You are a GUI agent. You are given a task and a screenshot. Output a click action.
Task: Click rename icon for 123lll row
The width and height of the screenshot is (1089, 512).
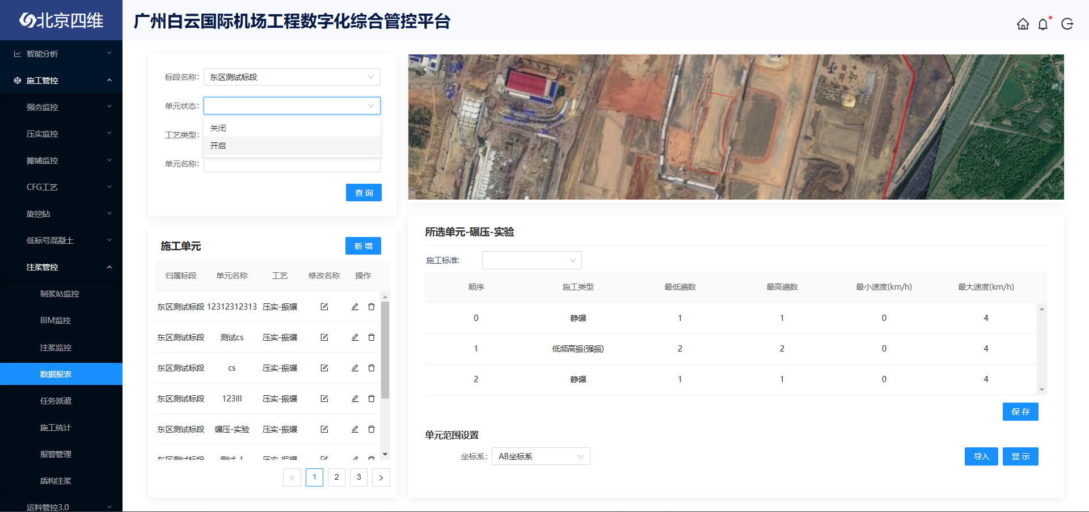coord(324,399)
